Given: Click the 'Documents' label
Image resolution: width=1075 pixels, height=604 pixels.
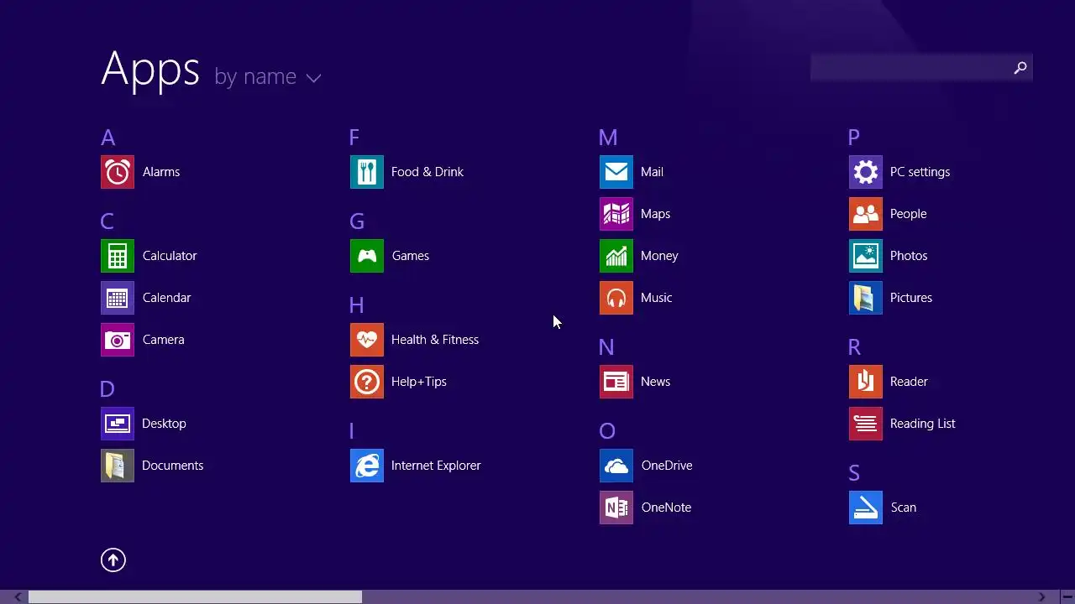Looking at the screenshot, I should click(x=173, y=466).
